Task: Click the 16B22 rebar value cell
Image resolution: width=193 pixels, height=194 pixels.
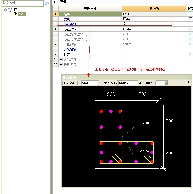Action: [154, 44]
